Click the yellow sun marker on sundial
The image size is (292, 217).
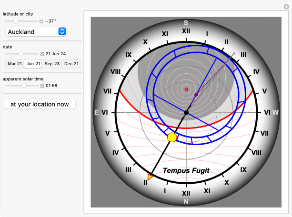pyautogui.click(x=172, y=138)
